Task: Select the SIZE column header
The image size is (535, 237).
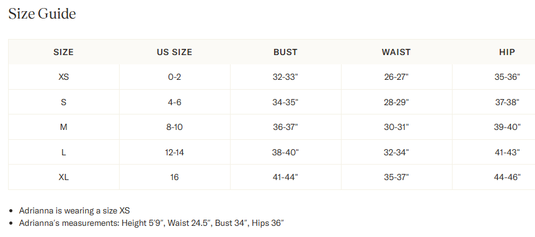Action: (63, 52)
